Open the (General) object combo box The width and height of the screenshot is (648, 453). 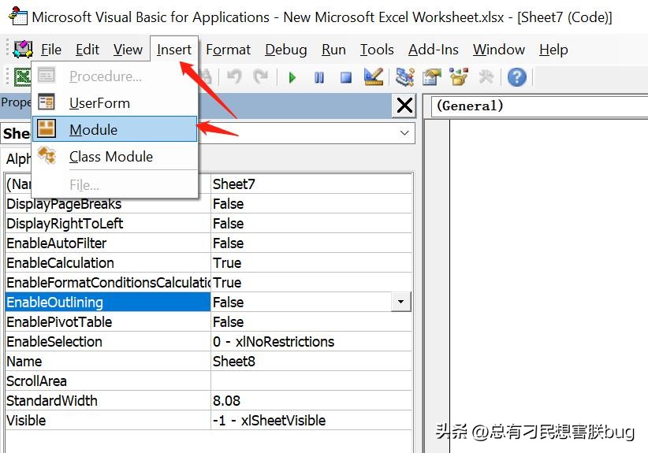[539, 106]
